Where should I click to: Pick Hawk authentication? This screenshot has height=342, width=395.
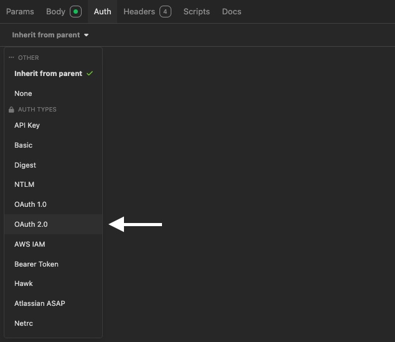click(24, 283)
